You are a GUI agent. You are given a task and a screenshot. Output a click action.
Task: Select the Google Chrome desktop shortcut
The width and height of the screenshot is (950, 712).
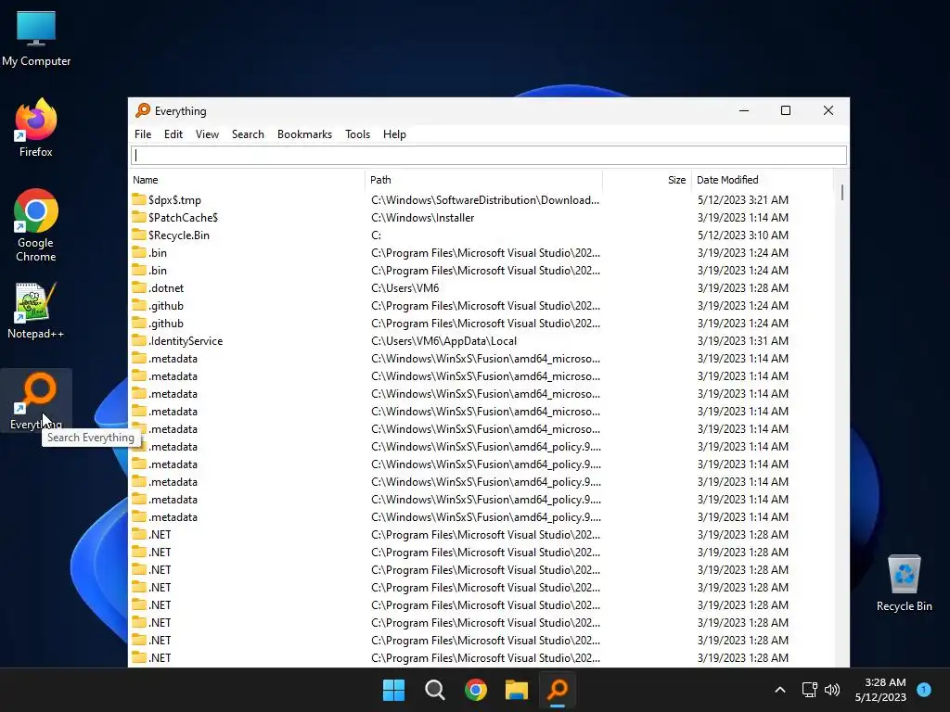click(36, 225)
